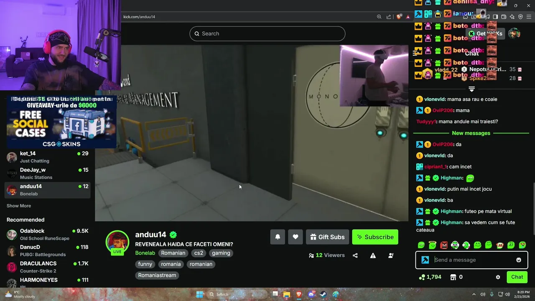Insert the heart-eyes green quick emote

click(522, 245)
